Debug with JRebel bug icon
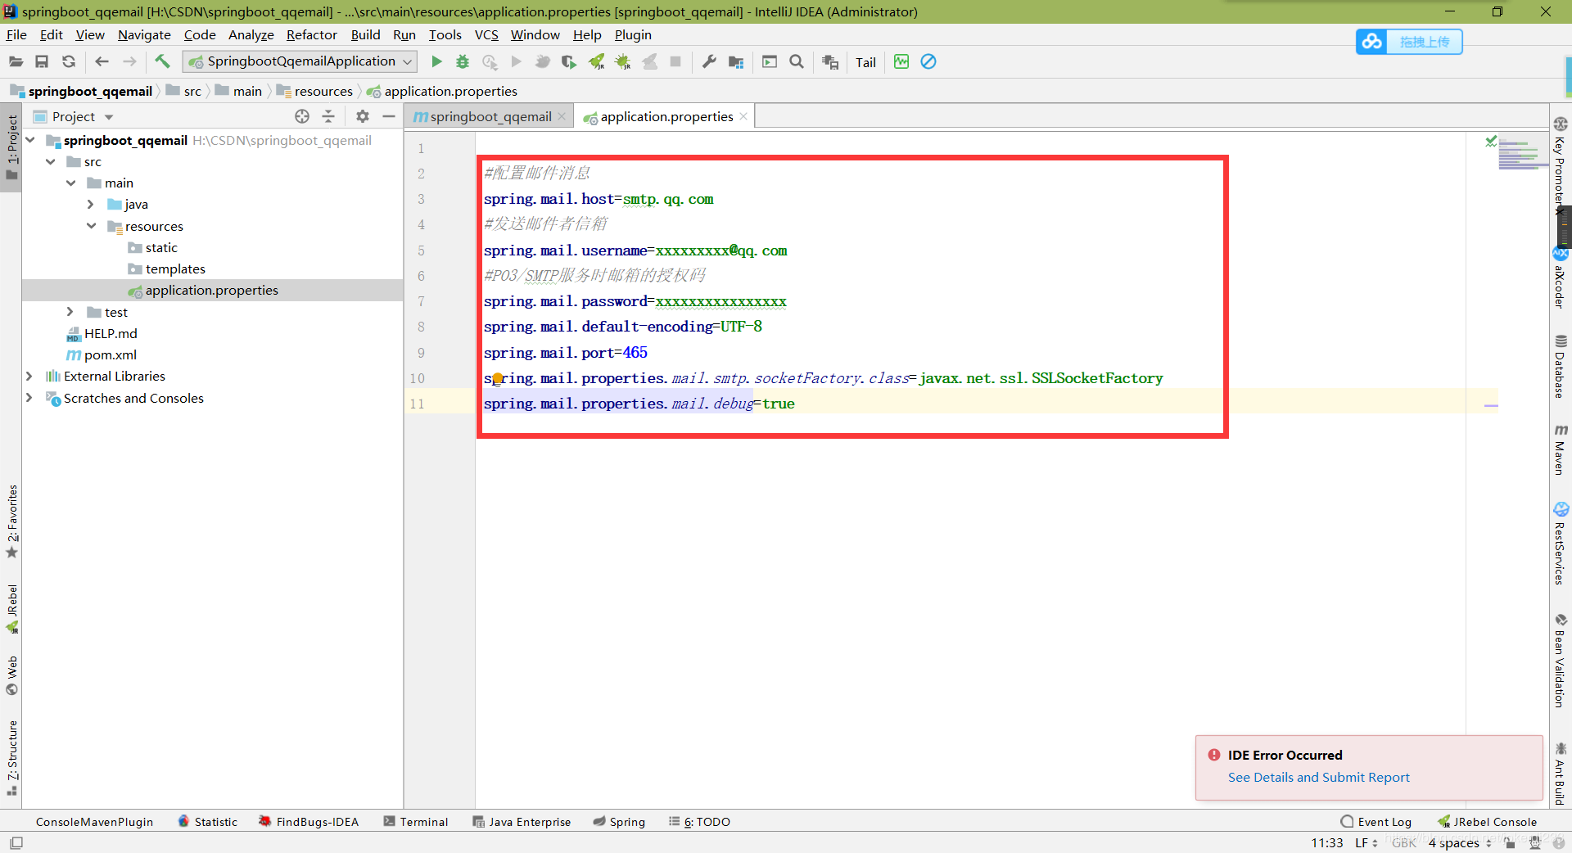 623,62
